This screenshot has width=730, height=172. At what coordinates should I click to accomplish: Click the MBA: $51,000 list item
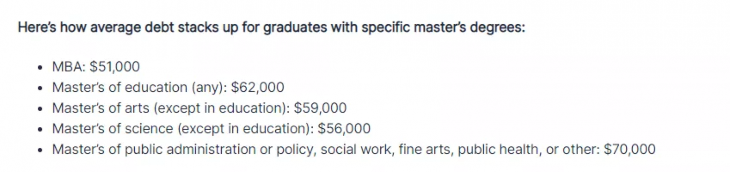[x=96, y=67]
